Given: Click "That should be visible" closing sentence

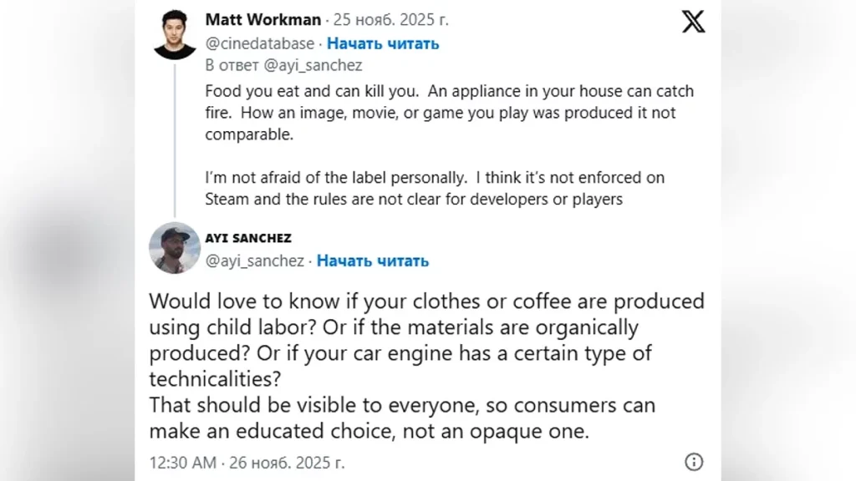Looking at the screenshot, I should (x=401, y=418).
